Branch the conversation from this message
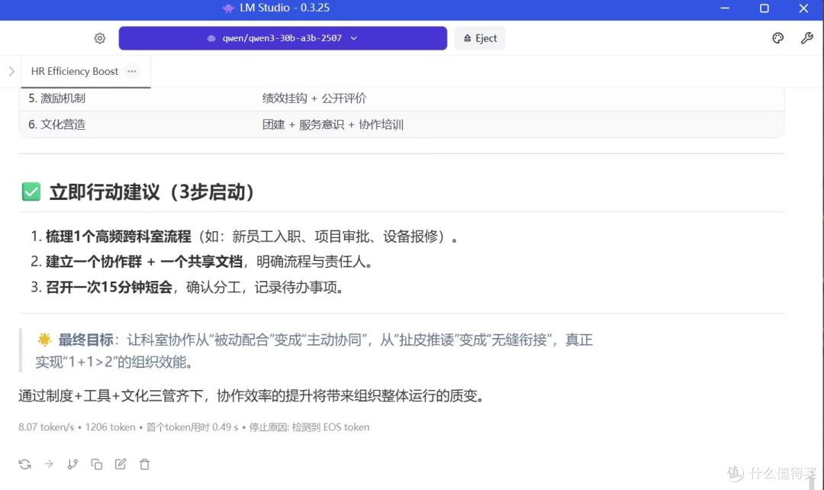824x490 pixels. click(72, 464)
